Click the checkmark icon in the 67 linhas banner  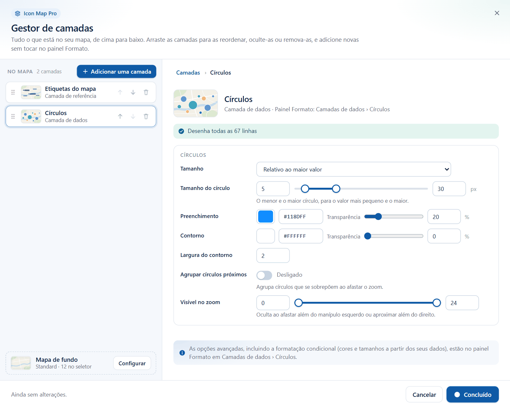(181, 131)
